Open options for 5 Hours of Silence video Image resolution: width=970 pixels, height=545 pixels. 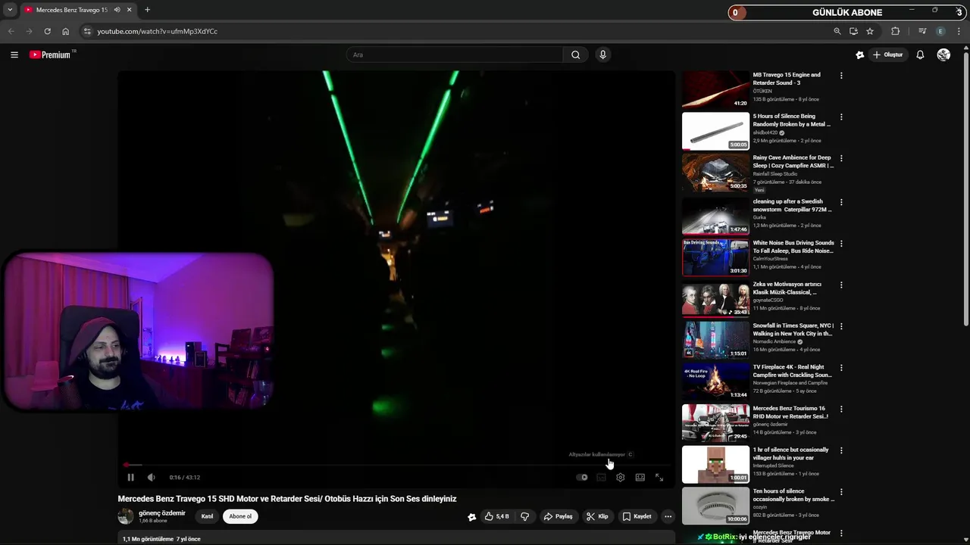pos(840,117)
